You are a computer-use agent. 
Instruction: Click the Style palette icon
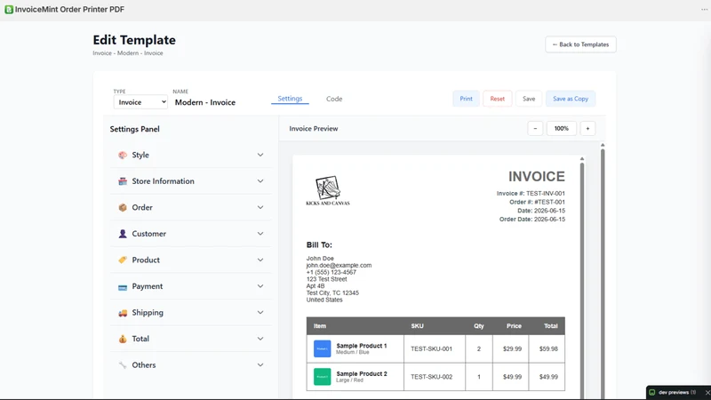point(123,155)
